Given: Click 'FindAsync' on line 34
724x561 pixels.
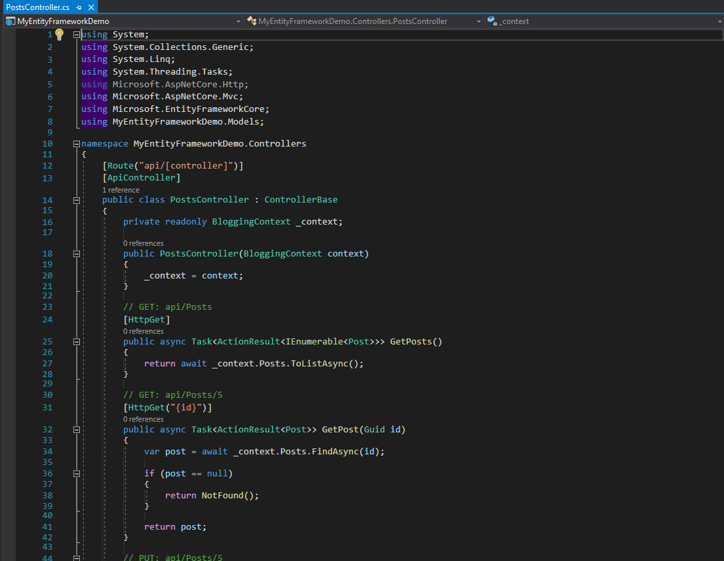Looking at the screenshot, I should coord(335,451).
